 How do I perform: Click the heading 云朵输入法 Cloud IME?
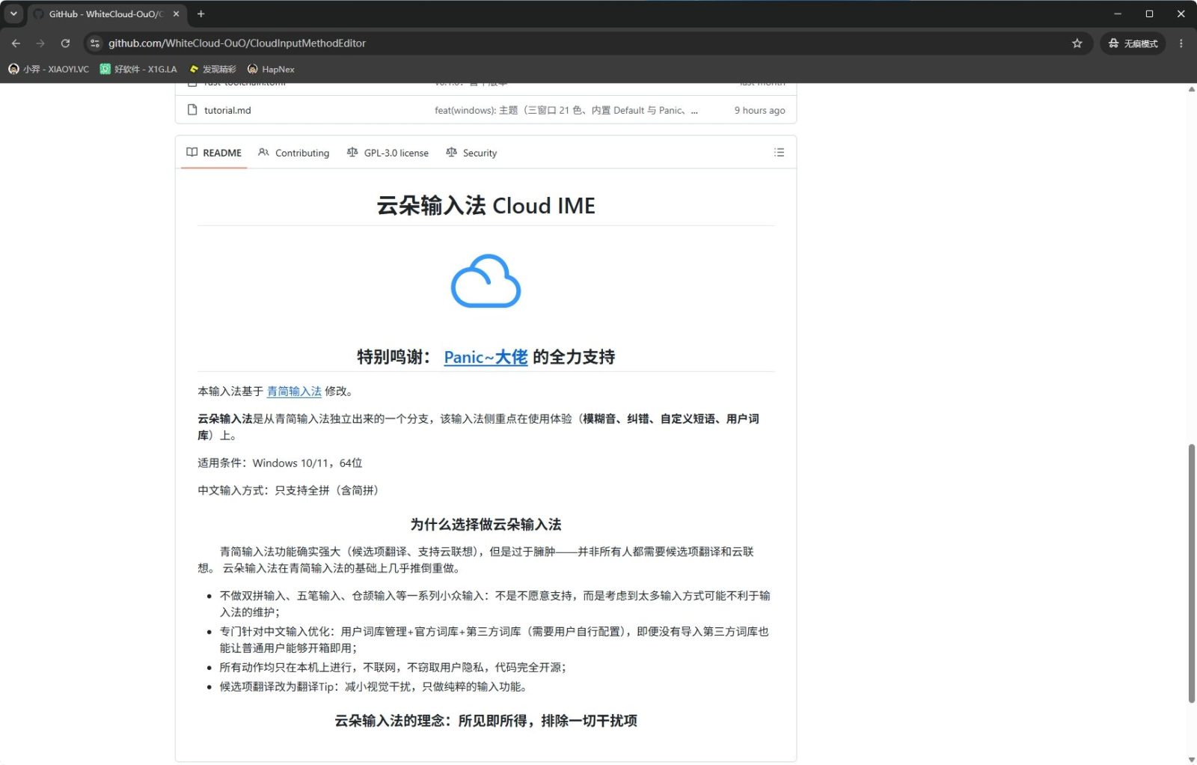coord(486,206)
